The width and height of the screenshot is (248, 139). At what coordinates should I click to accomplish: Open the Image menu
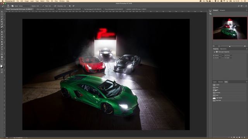point(27,1)
